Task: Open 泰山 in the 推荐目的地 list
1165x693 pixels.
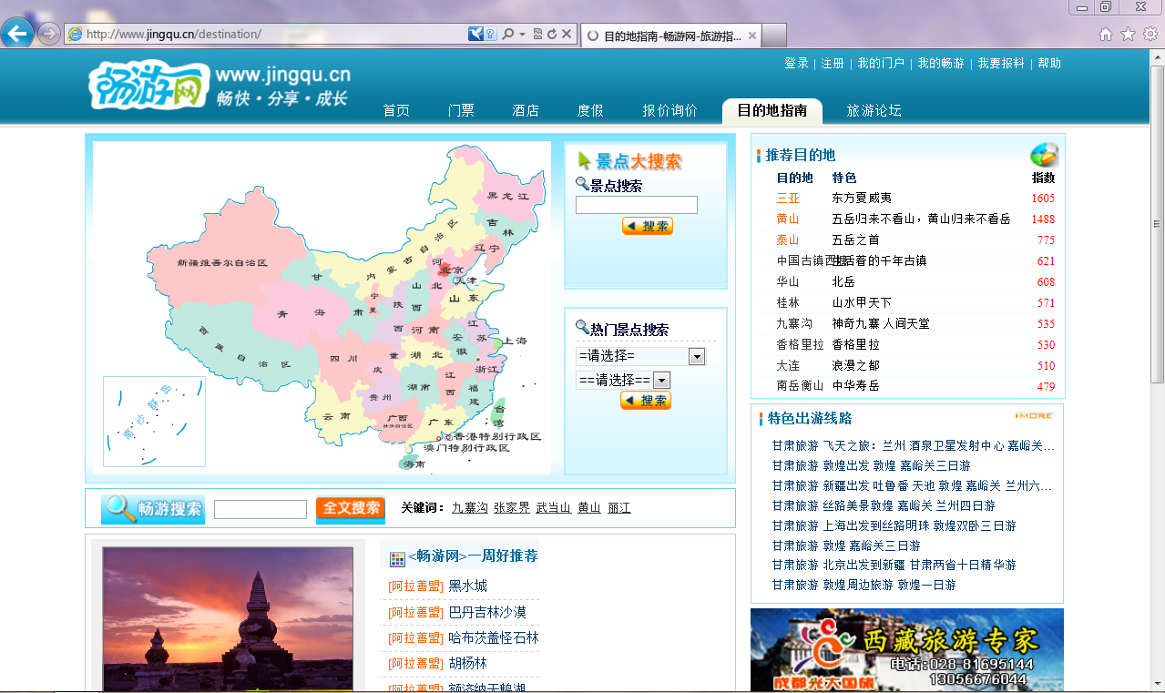Action: pyautogui.click(x=788, y=239)
